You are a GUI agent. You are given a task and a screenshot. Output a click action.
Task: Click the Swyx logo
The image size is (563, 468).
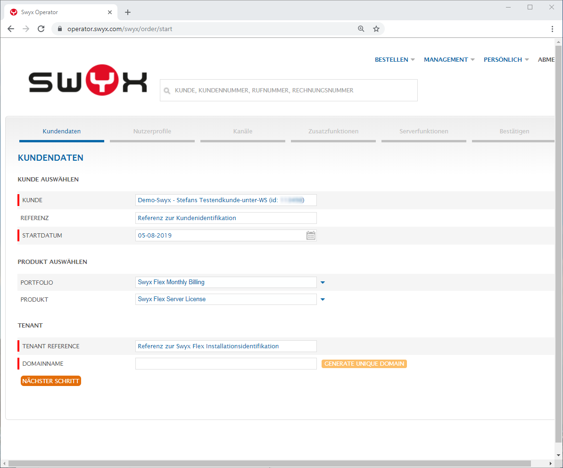[88, 80]
